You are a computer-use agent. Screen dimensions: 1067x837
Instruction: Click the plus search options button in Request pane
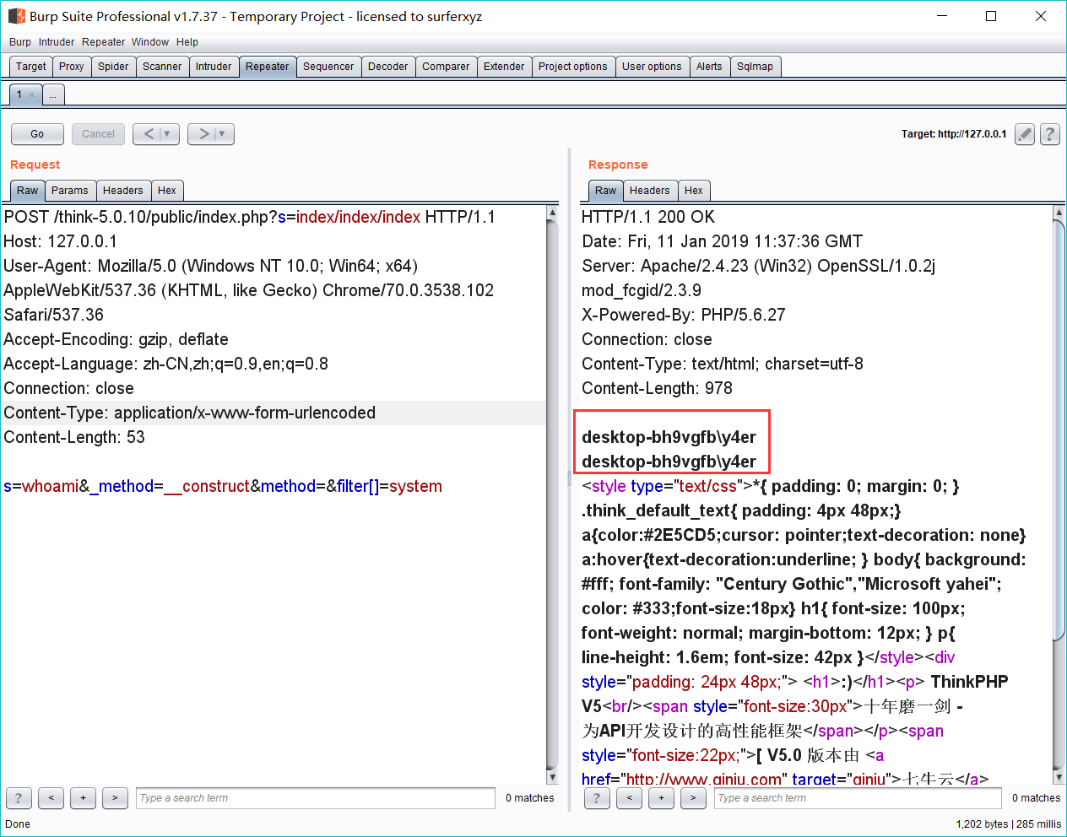tap(83, 798)
